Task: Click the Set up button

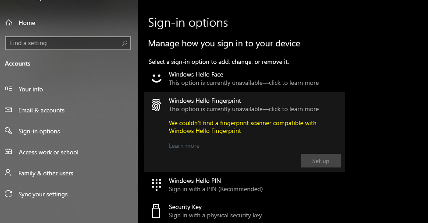Action: pyautogui.click(x=321, y=160)
